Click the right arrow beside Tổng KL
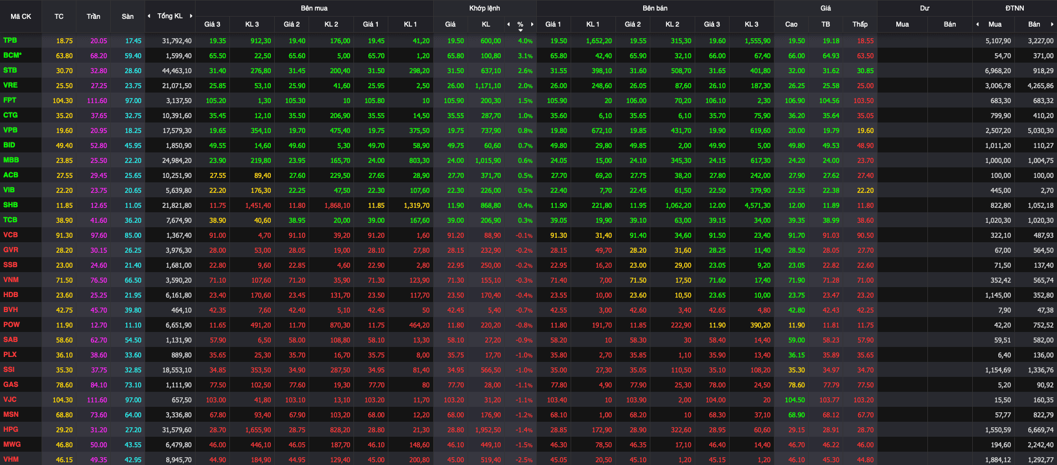This screenshot has height=465, width=1057. 191,16
